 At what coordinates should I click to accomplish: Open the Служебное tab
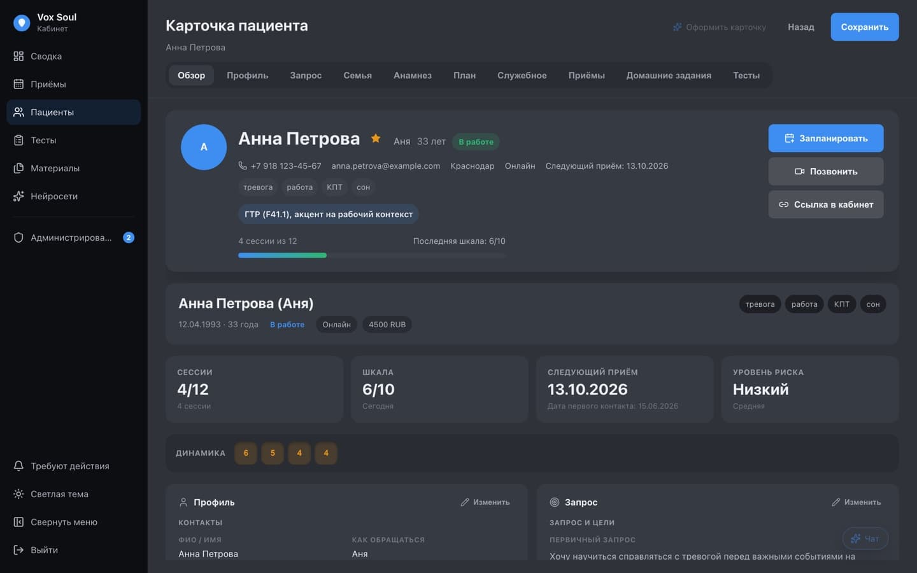point(522,75)
